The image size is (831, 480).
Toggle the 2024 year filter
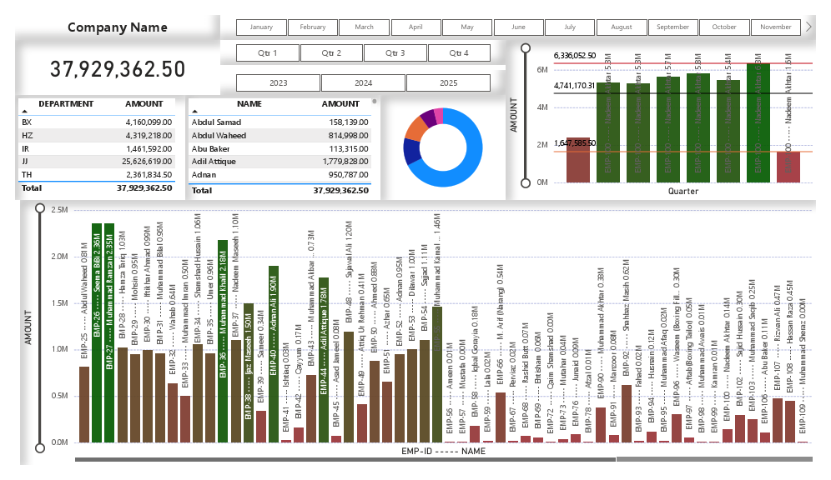(x=363, y=82)
